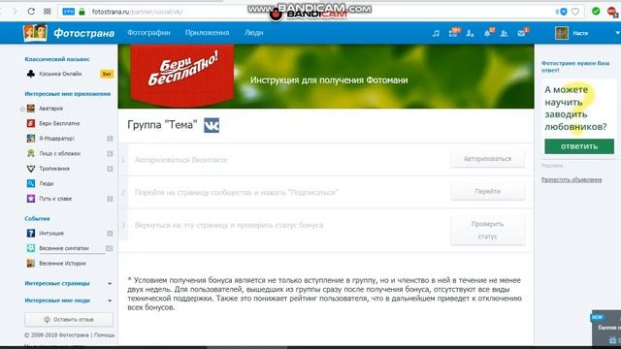Bookmark page with heart icon
The width and height of the screenshot is (621, 349).
click(x=575, y=12)
